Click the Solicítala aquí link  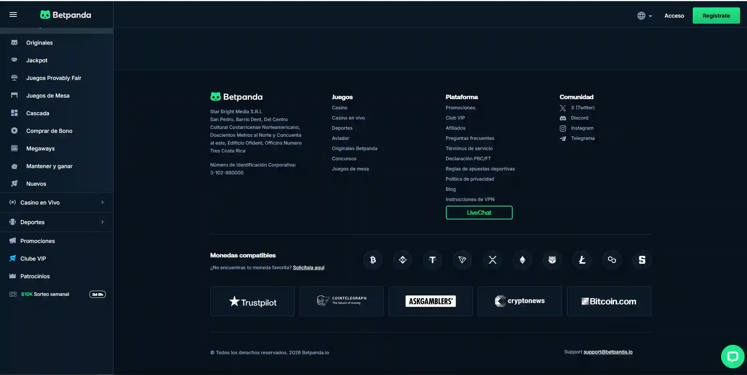(309, 268)
